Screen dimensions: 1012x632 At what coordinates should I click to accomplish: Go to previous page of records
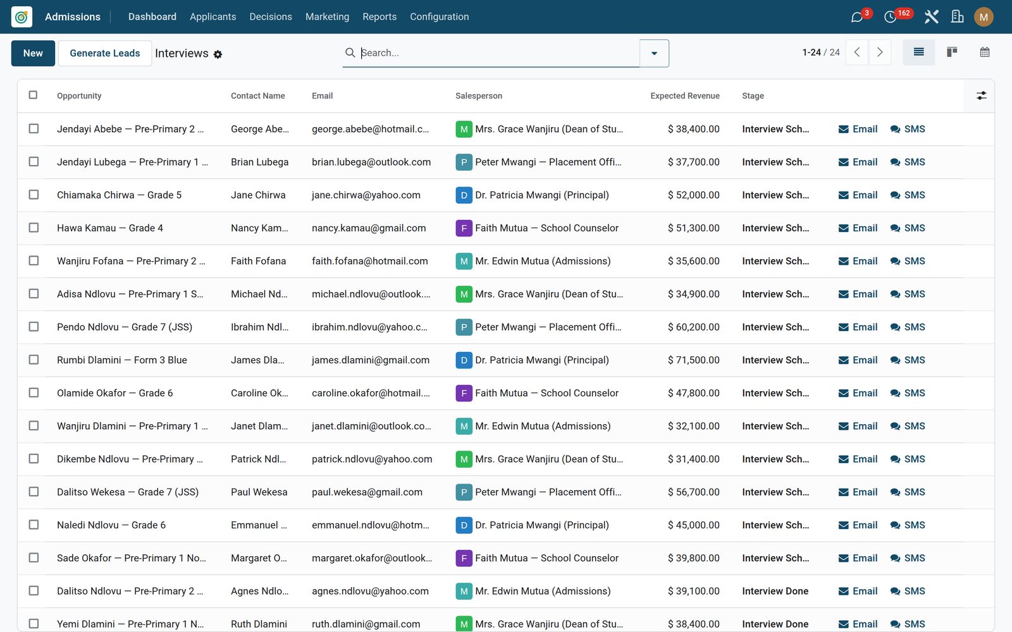pyautogui.click(x=857, y=52)
